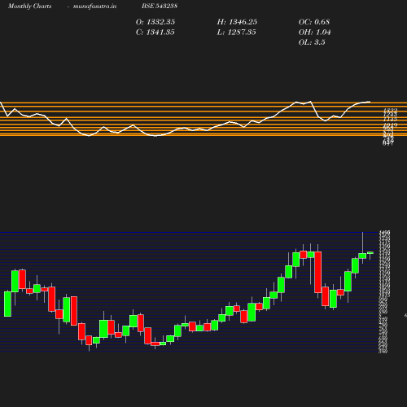Viewport: 407px width, 407px height.
Task: Select the "BSE 543238" ticker label
Action: (160, 6)
